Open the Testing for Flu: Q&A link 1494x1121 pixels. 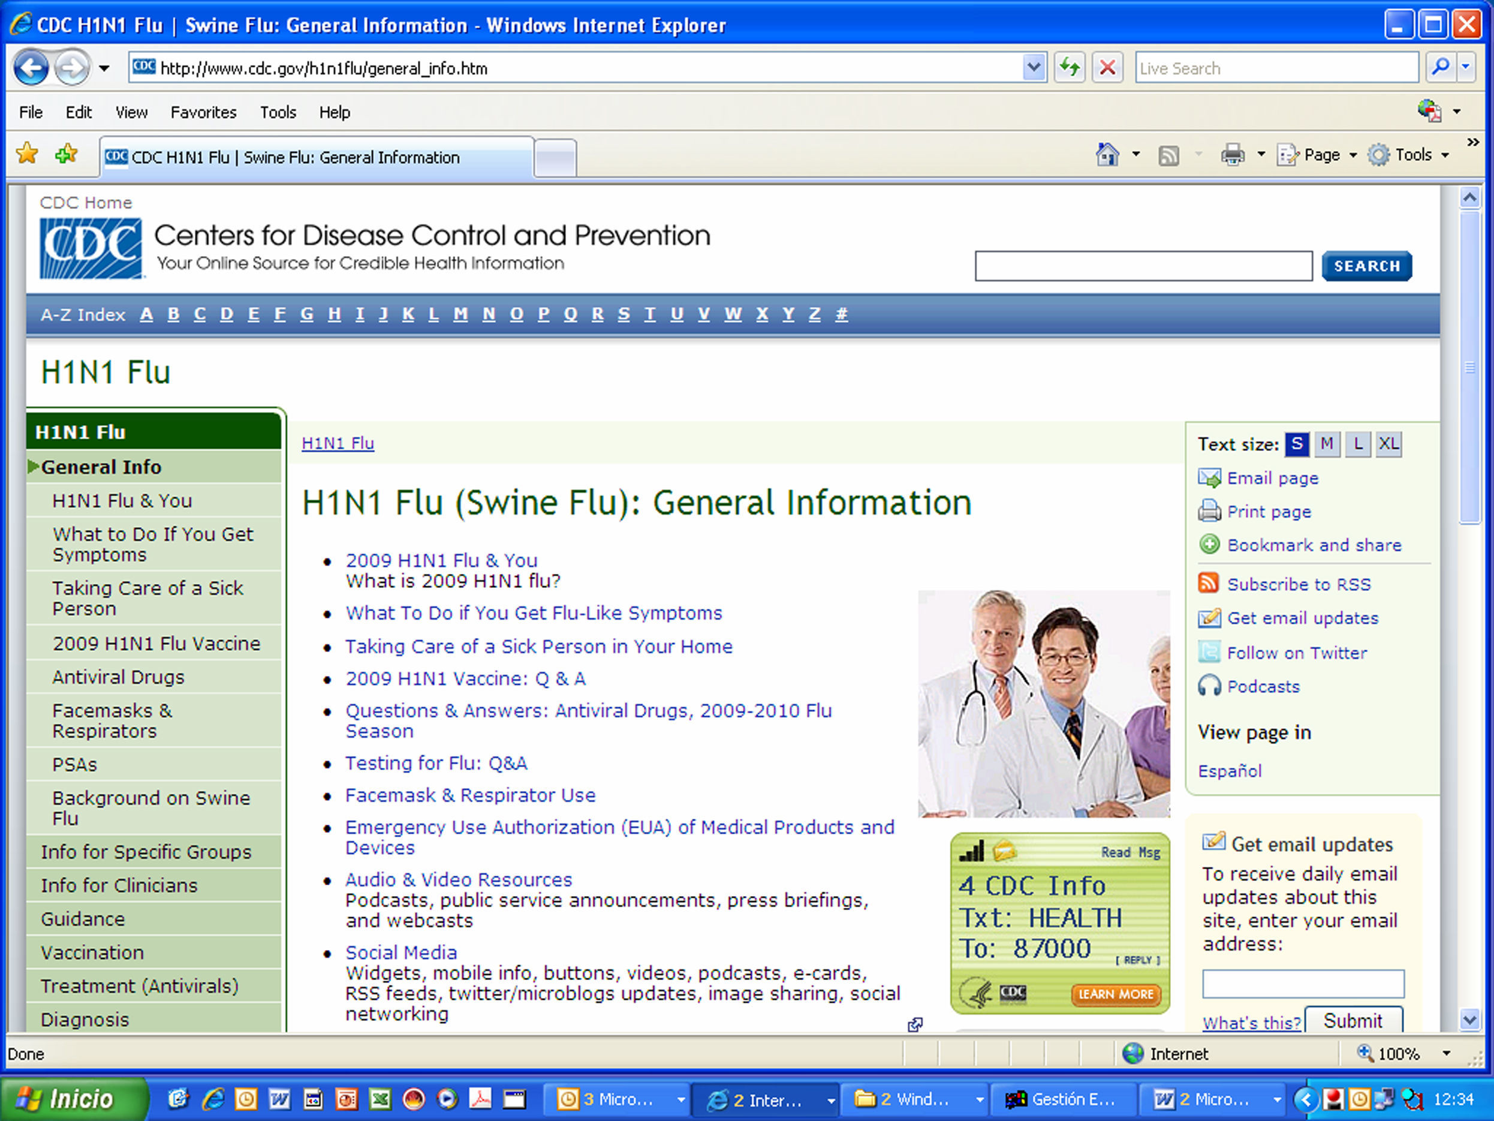pyautogui.click(x=436, y=763)
